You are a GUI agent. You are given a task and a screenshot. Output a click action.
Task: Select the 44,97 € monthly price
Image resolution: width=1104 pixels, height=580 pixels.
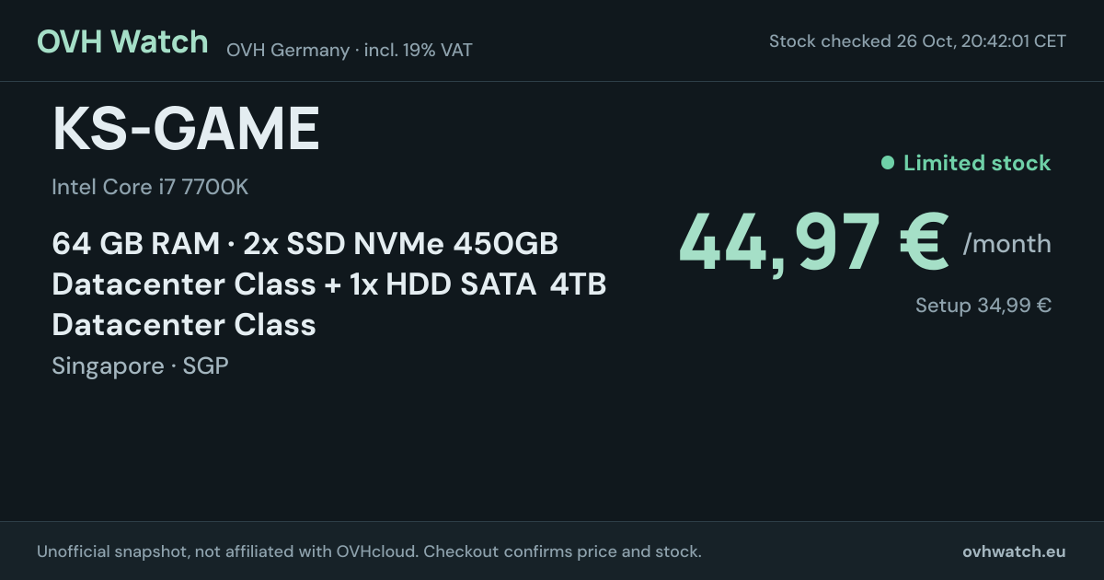[x=813, y=242]
